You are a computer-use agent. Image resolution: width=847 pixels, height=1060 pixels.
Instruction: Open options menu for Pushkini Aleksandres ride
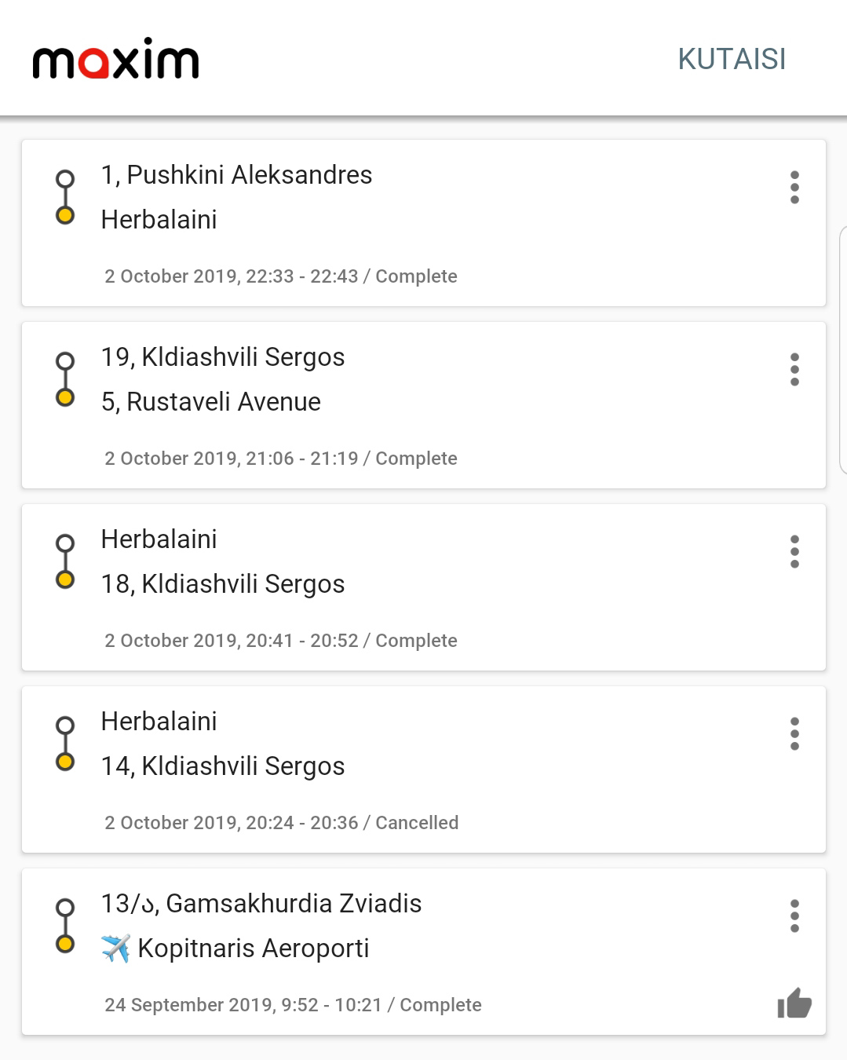(794, 188)
